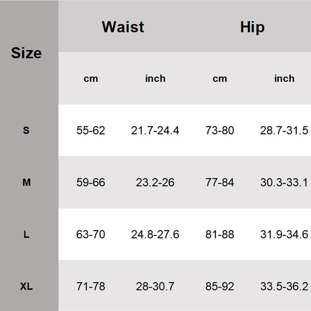Click the 28-30.7 waist inch value
Image resolution: width=311 pixels, height=311 pixels.
coord(155,287)
